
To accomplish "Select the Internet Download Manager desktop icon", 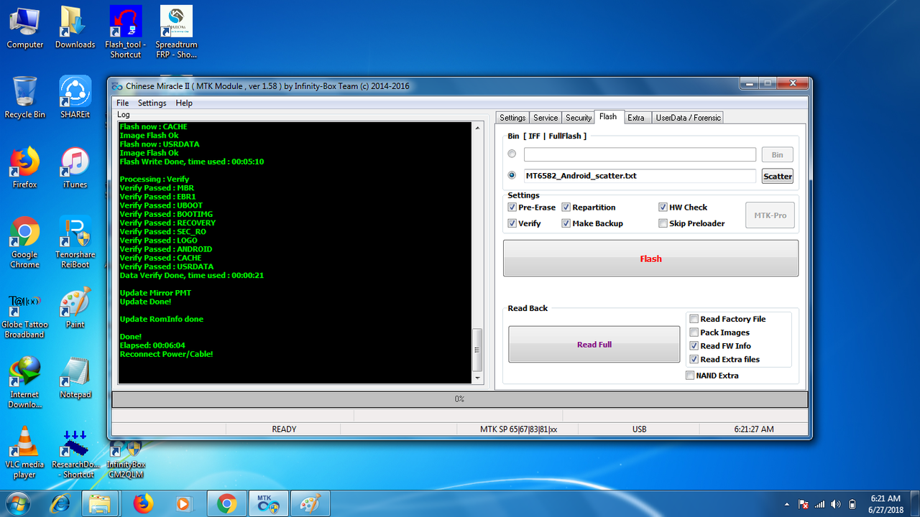I will [x=24, y=383].
